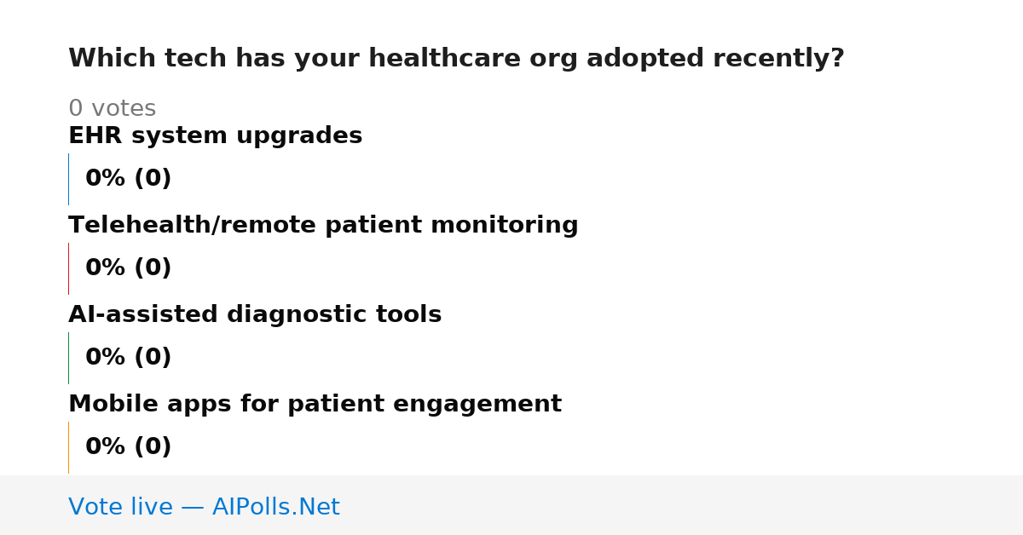Open the Vote live — AIPolls.Net link

pos(204,508)
